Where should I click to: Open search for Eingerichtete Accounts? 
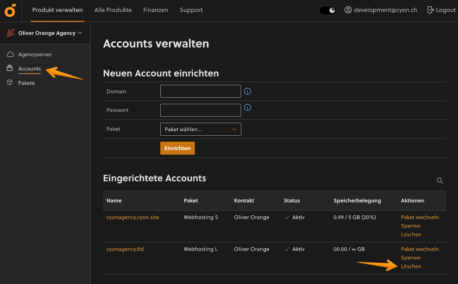(x=440, y=180)
